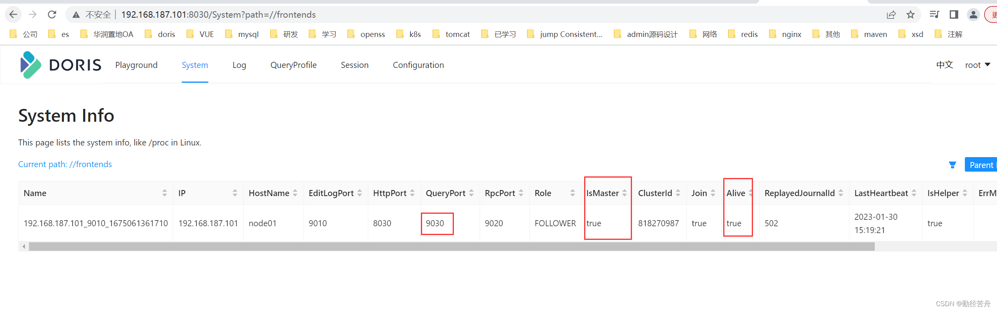Sort table by LastHeartbeat column
This screenshot has width=997, height=311.
(914, 193)
